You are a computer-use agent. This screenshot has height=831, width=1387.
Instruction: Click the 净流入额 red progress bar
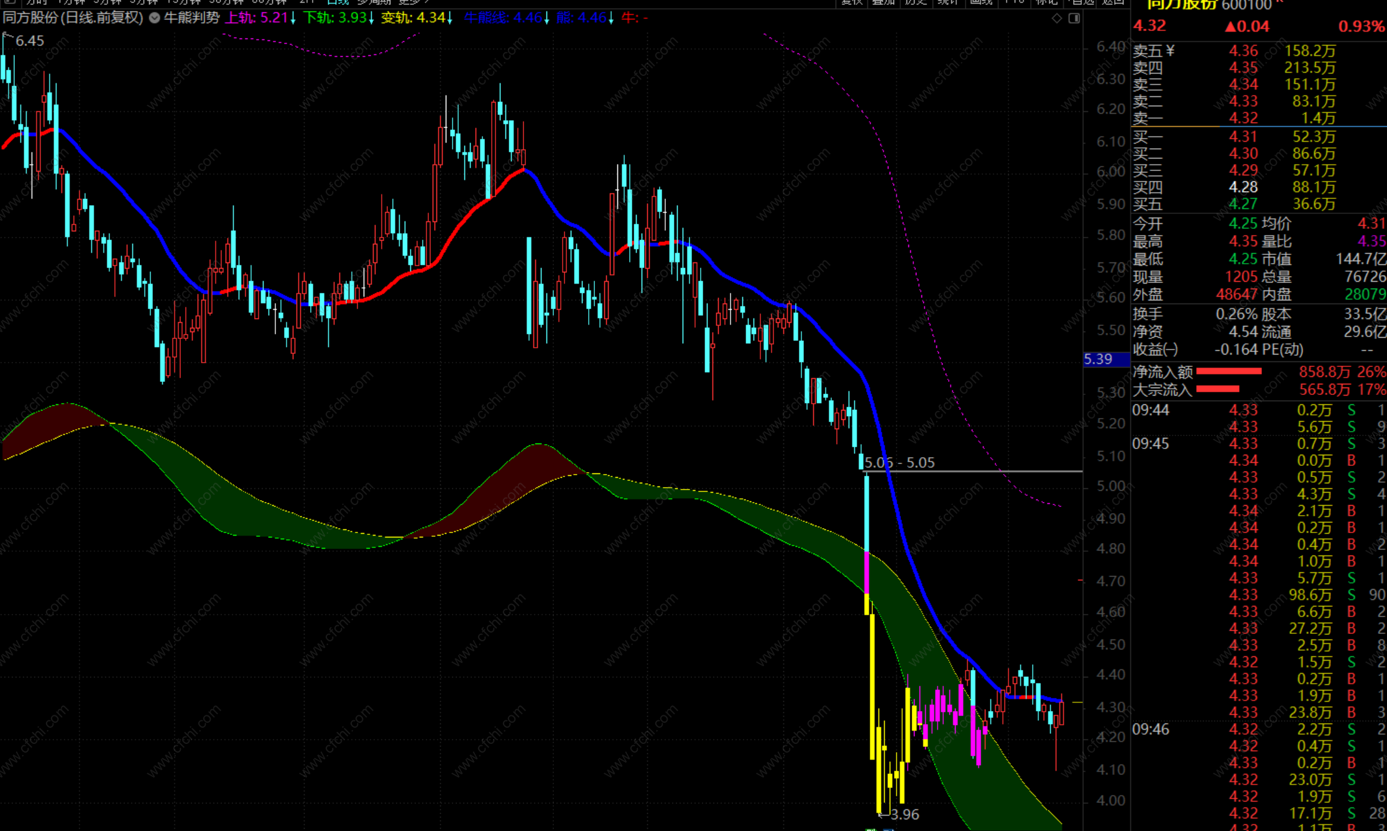pyautogui.click(x=1228, y=371)
